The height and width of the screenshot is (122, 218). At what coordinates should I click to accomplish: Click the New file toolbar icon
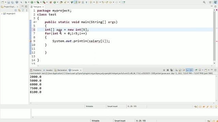coord(3,2)
